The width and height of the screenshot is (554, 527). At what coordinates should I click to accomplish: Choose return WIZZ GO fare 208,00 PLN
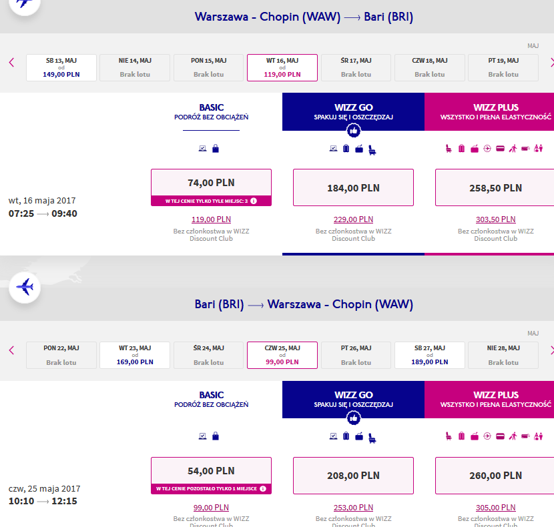(x=353, y=476)
